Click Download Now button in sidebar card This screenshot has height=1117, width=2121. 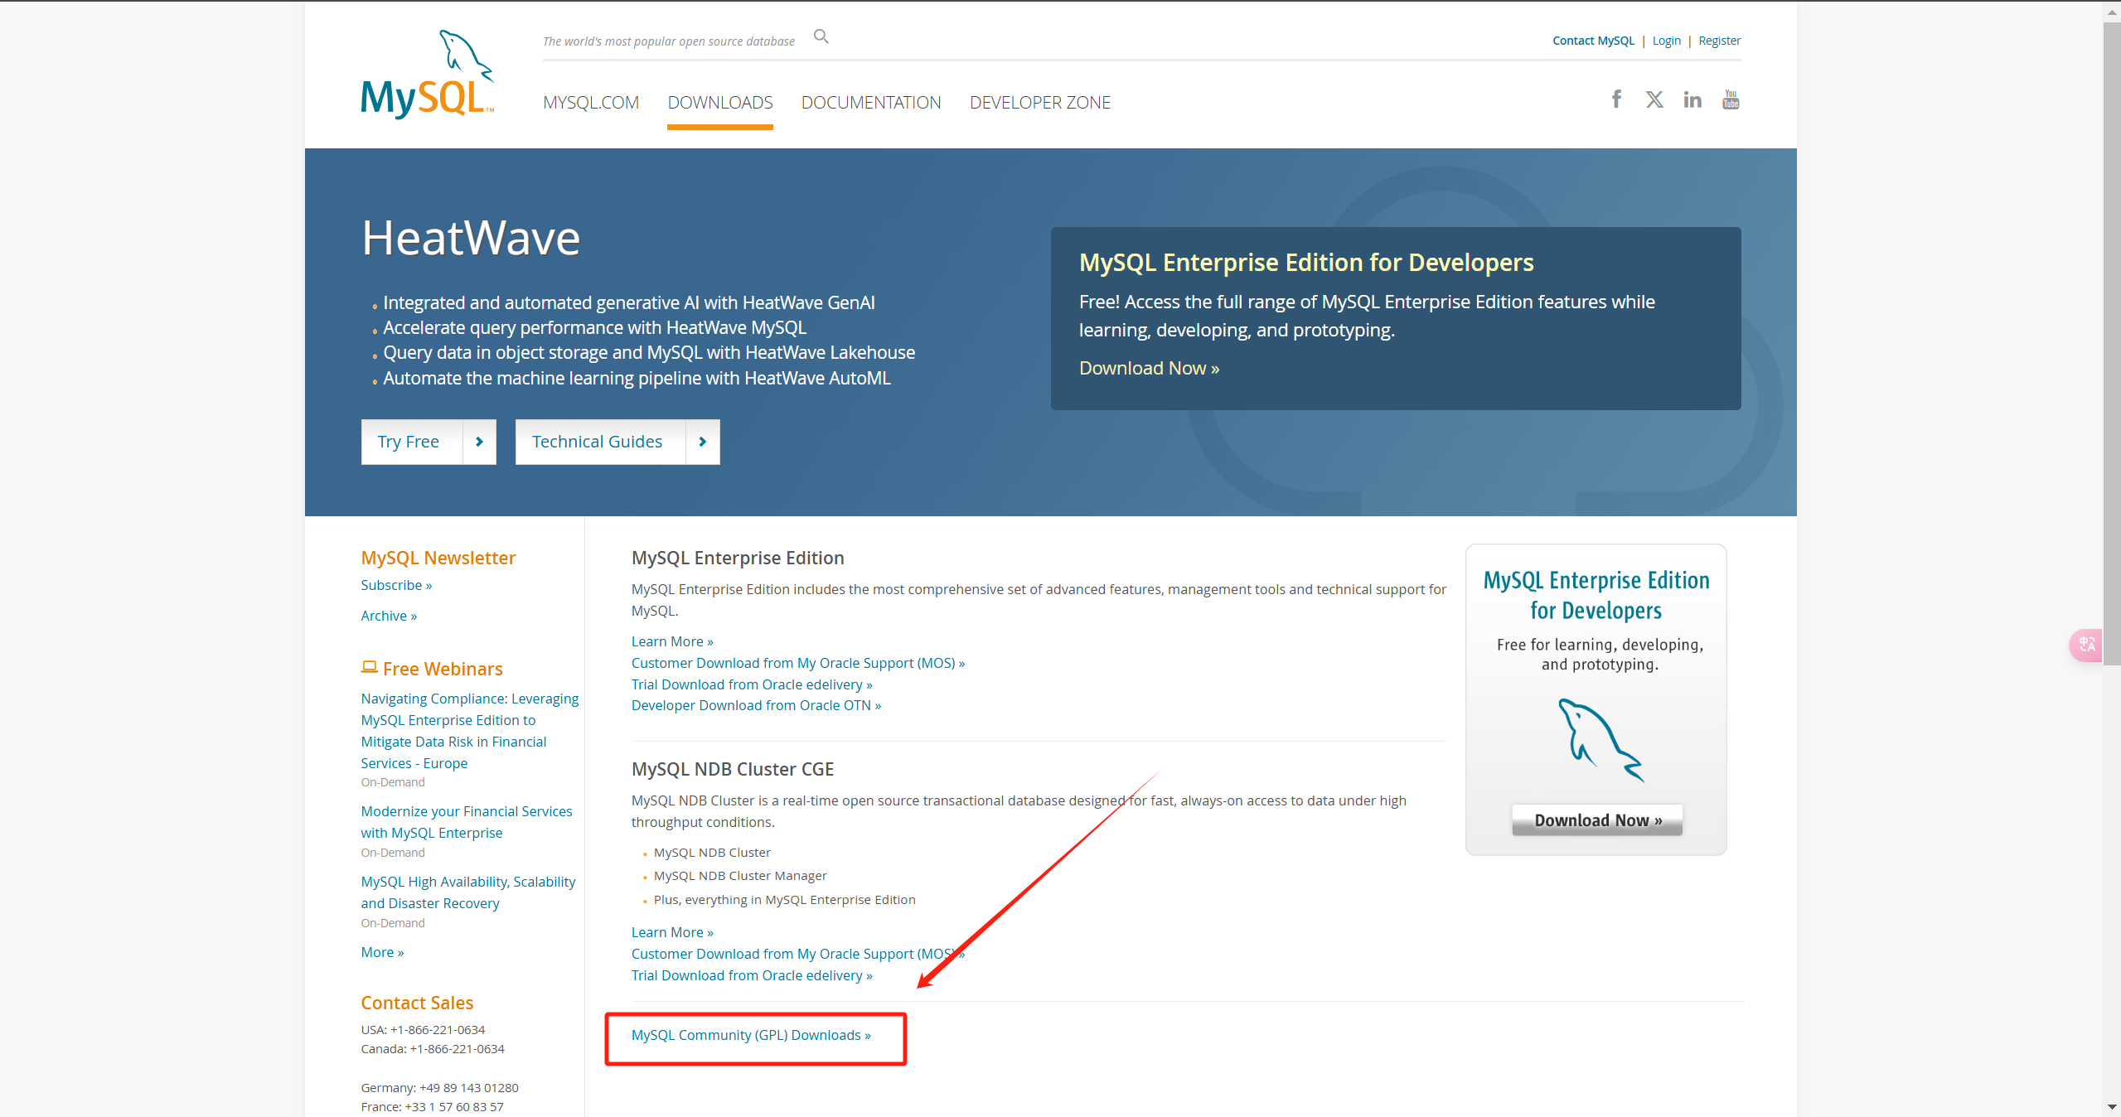[x=1597, y=820]
